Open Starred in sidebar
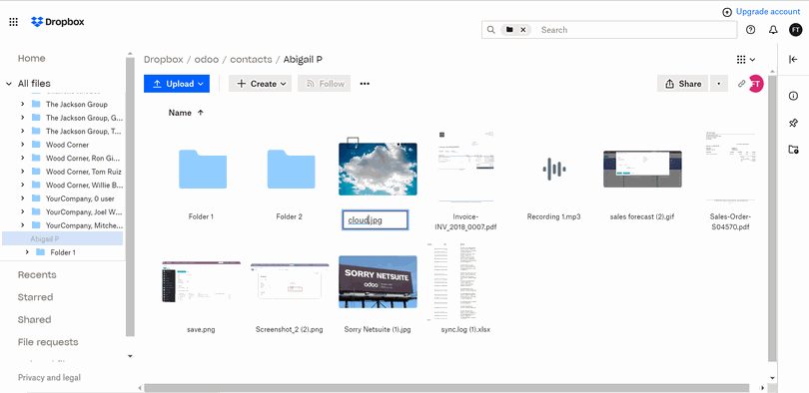The image size is (809, 393). [36, 297]
